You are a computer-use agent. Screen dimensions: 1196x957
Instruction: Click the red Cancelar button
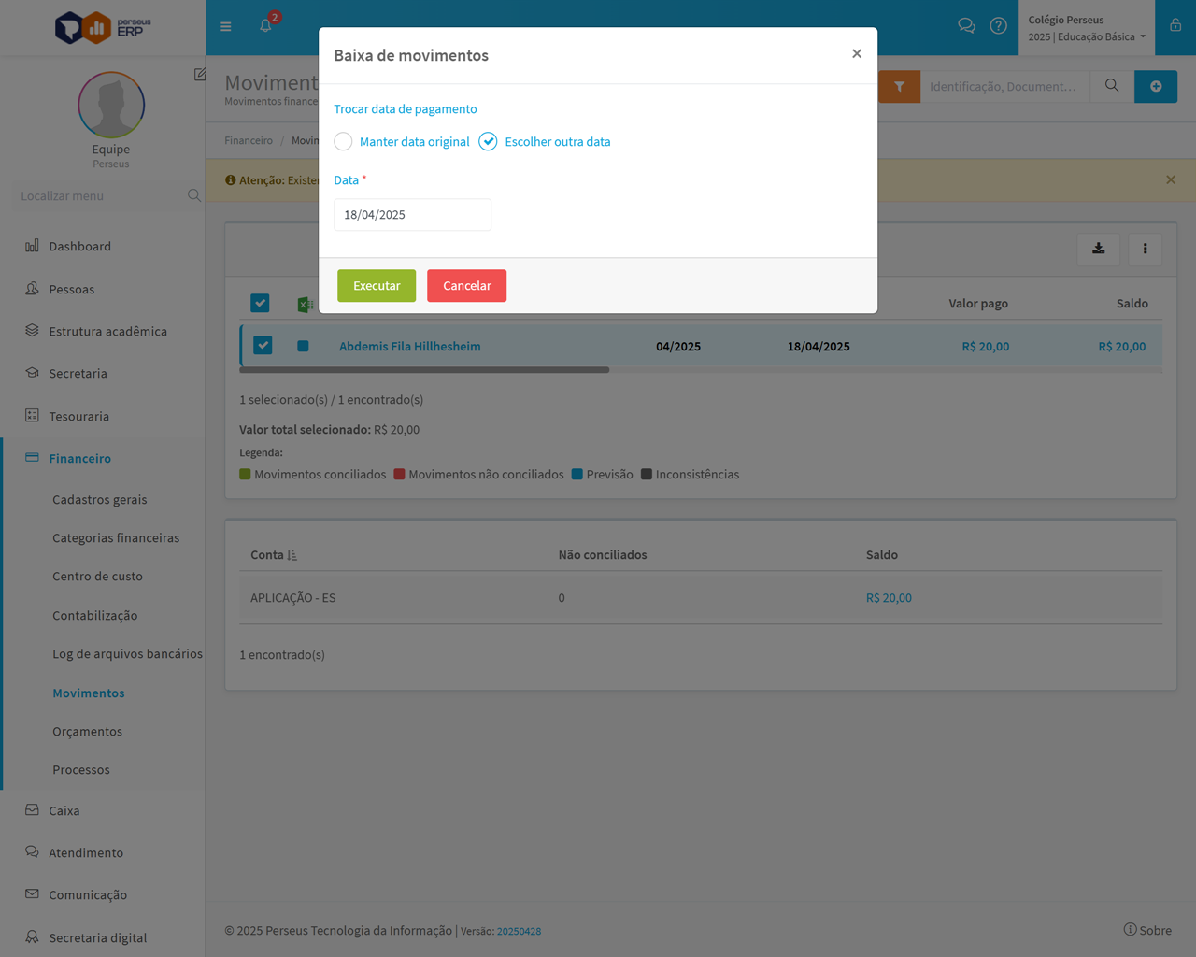[466, 286]
